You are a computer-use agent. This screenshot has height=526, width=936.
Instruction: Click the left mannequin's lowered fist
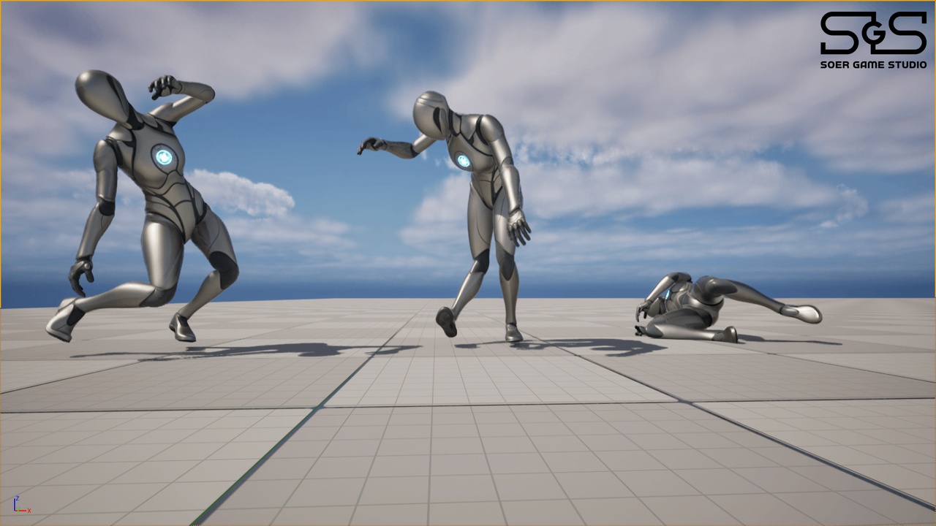80,275
